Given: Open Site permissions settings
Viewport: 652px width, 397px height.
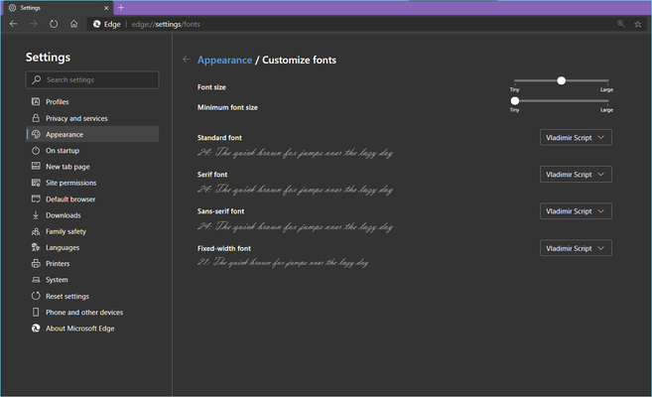Looking at the screenshot, I should click(x=92, y=183).
